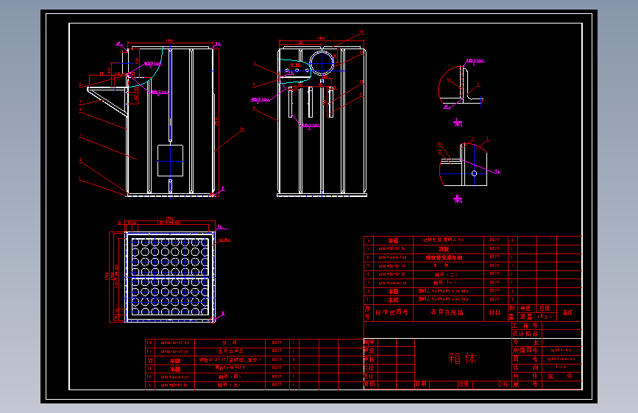Click the 侧板(四) parts list entry

point(229,376)
